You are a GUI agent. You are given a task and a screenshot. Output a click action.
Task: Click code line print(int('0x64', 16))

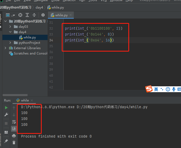[x=89, y=40]
